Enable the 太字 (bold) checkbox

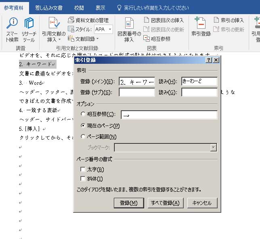(84, 170)
